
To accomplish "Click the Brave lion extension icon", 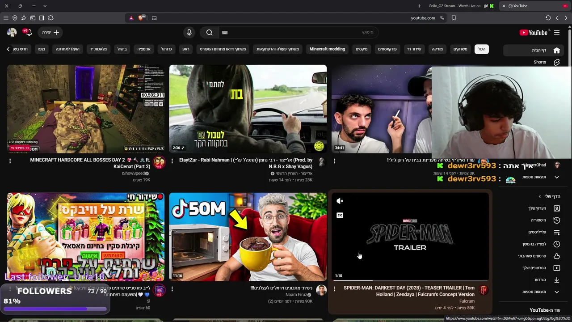I will [x=141, y=18].
